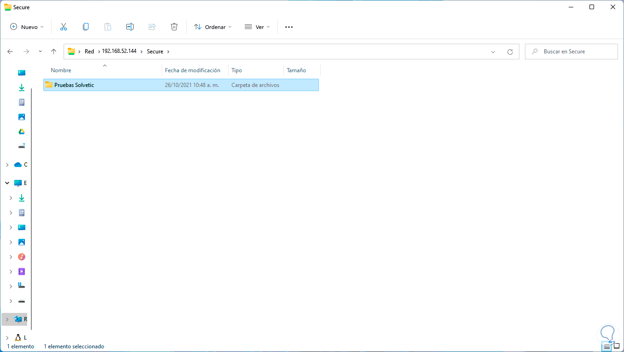This screenshot has width=624, height=352.
Task: Expand the Linux node chevron
Action: (7, 338)
